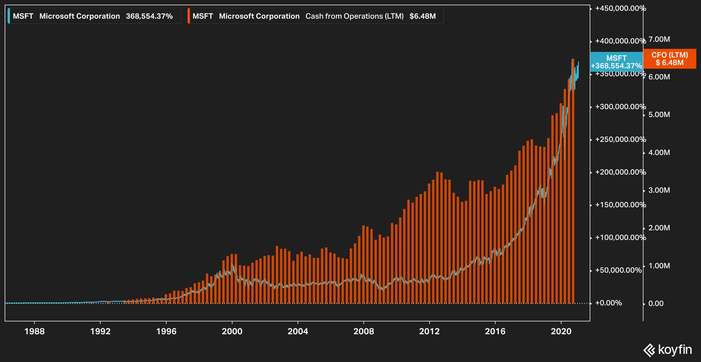This screenshot has width=701, height=362.
Task: Click the +50,000.00% axis label
Action: pyautogui.click(x=618, y=270)
